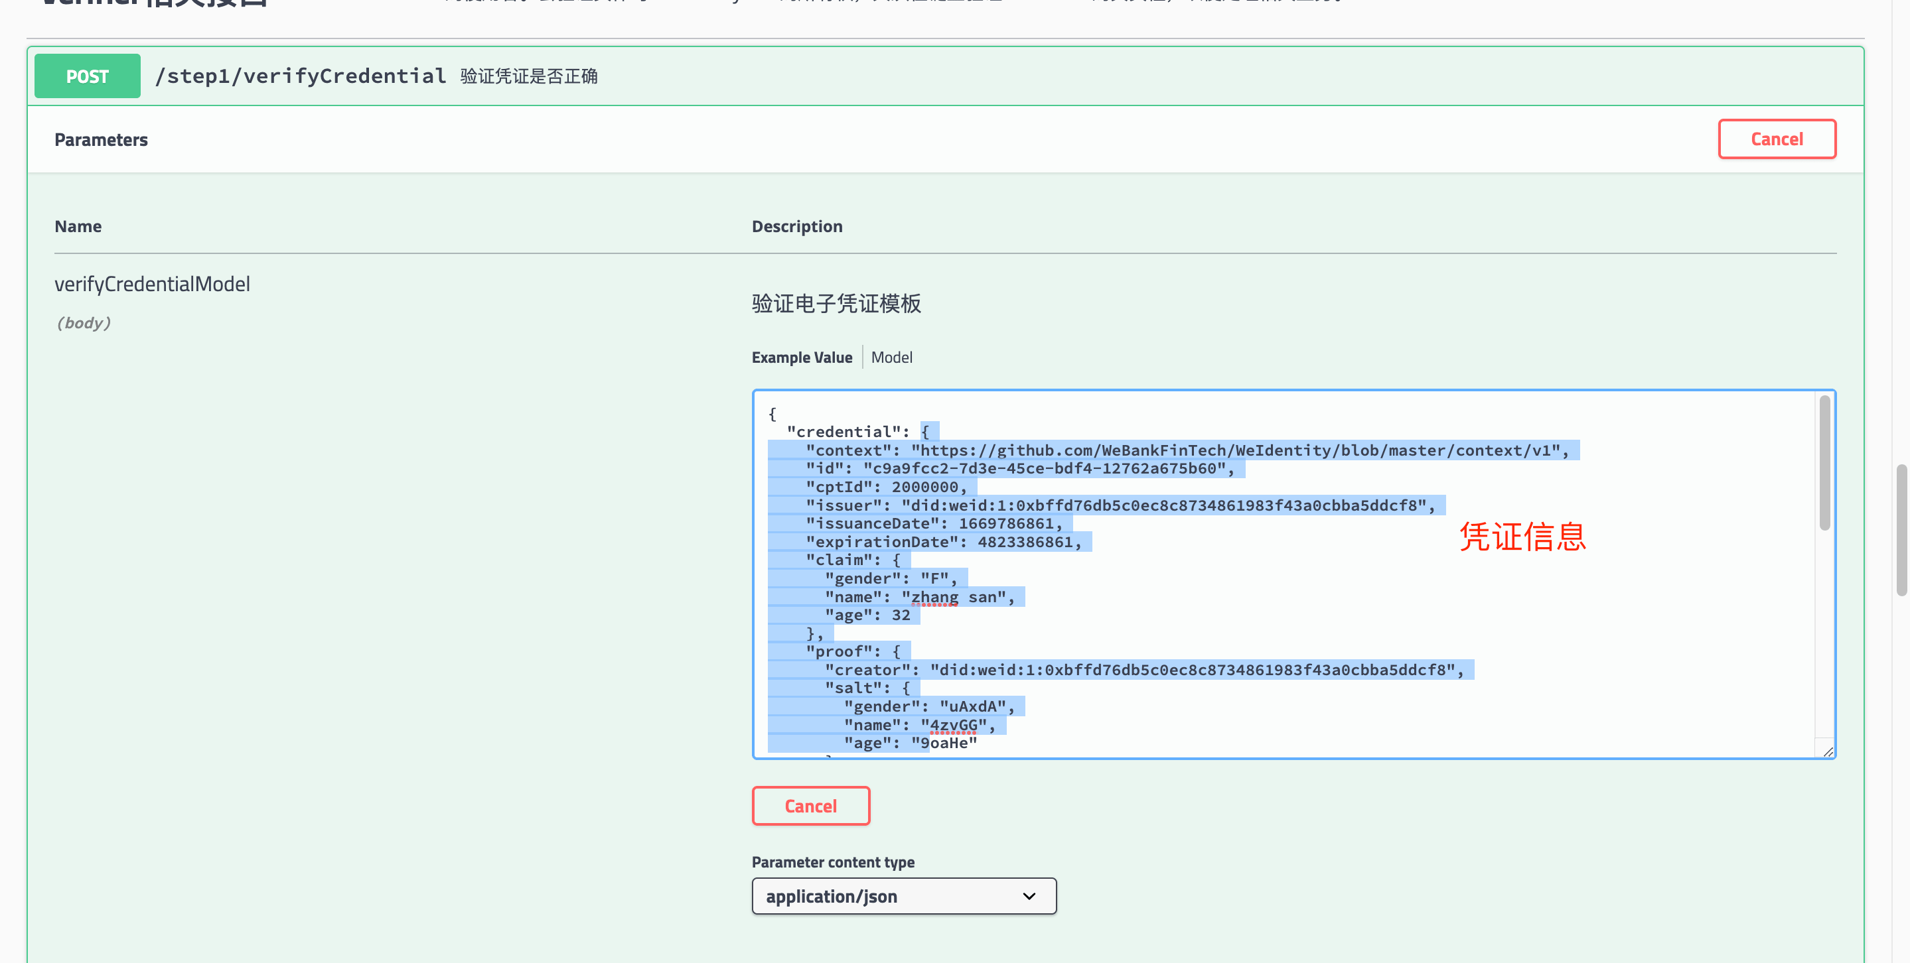Image resolution: width=1910 pixels, height=963 pixels.
Task: Click the underlined salt value "4zvGG"
Action: coord(953,725)
